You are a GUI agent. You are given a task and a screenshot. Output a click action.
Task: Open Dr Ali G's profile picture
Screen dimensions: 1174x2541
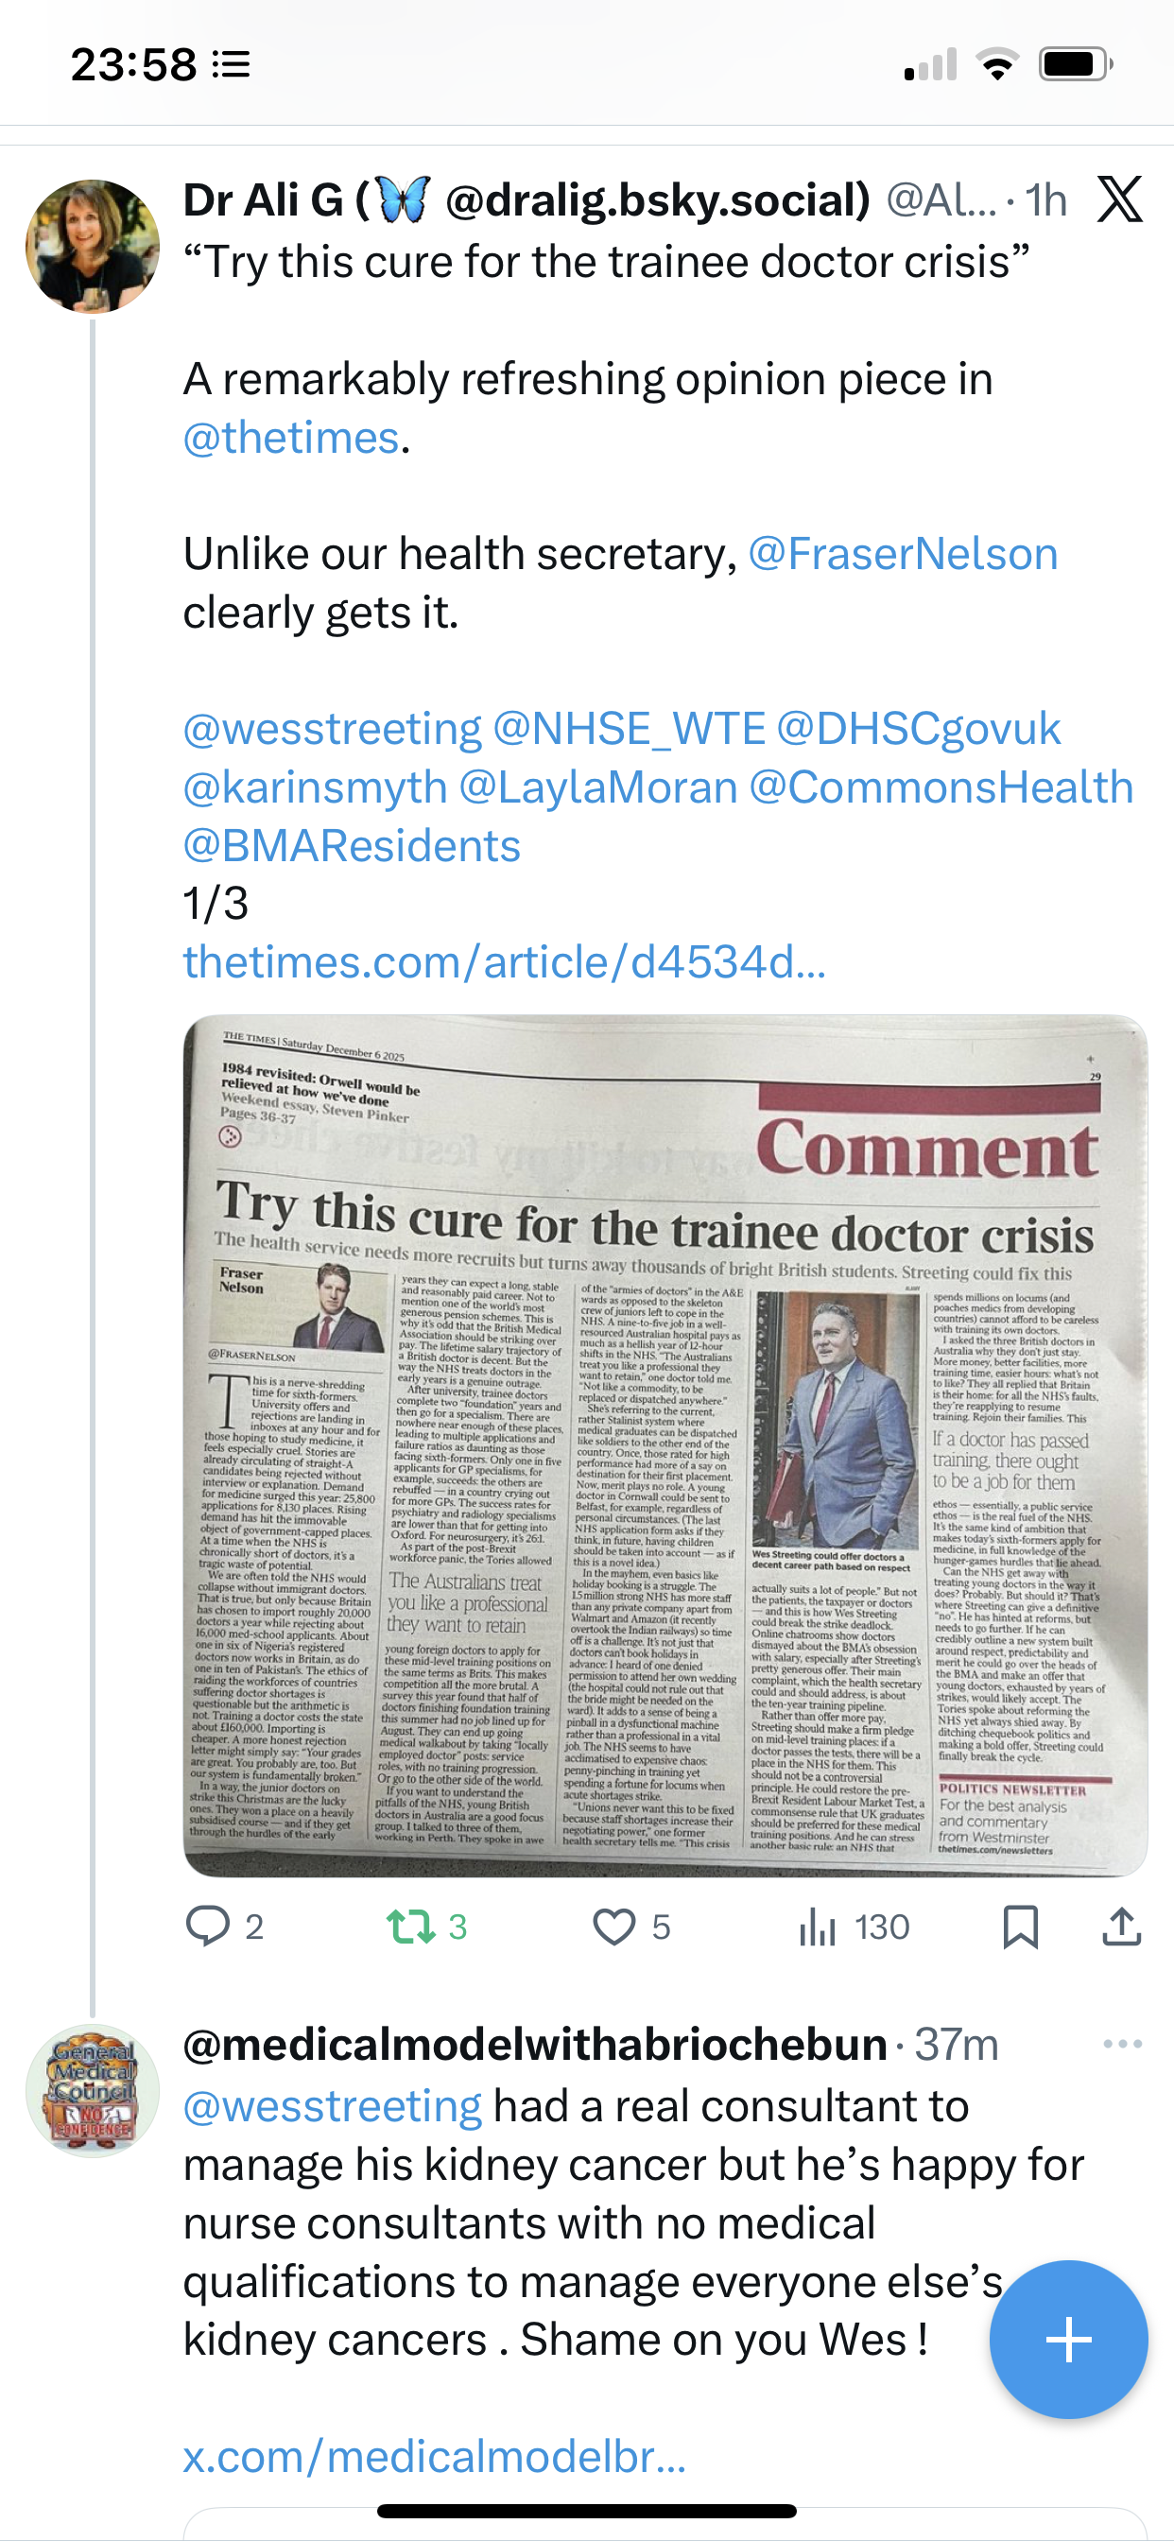[x=93, y=246]
